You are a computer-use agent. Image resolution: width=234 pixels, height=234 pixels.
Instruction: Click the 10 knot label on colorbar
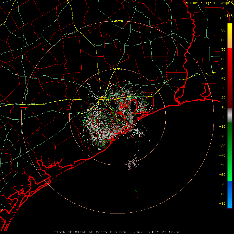223,107
